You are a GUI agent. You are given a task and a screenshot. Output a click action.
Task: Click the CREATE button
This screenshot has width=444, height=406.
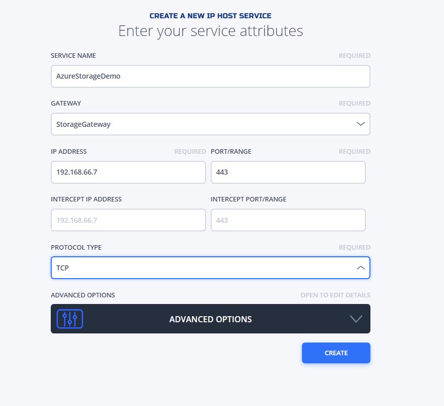pos(336,353)
